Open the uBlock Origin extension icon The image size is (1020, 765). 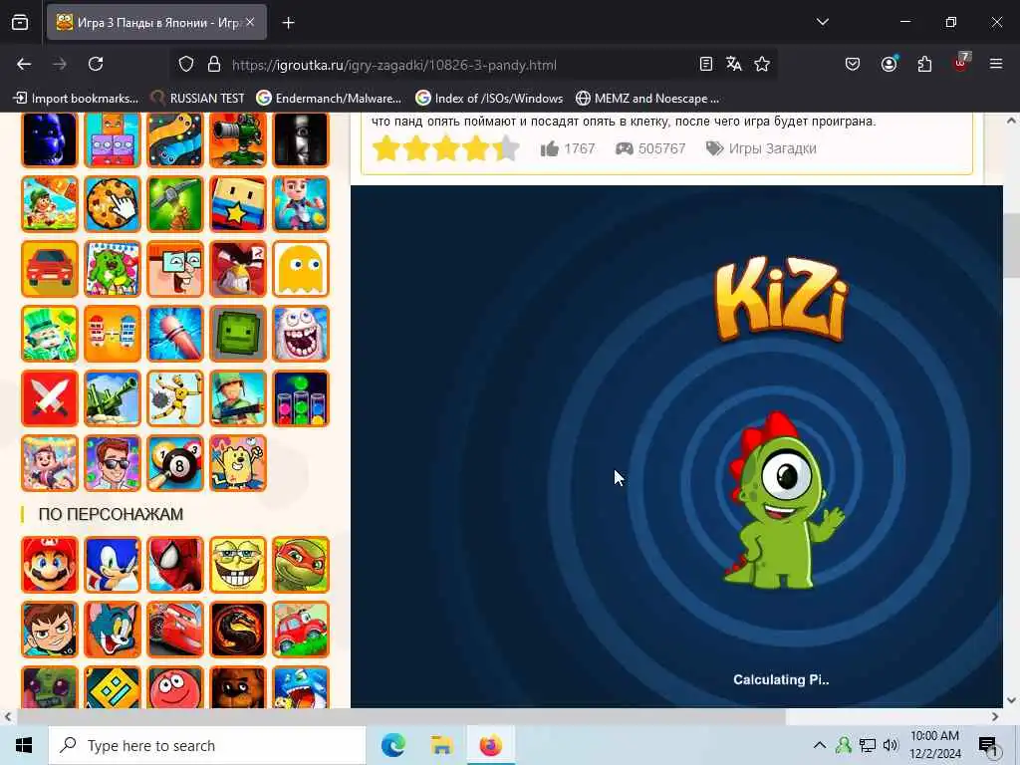[960, 63]
